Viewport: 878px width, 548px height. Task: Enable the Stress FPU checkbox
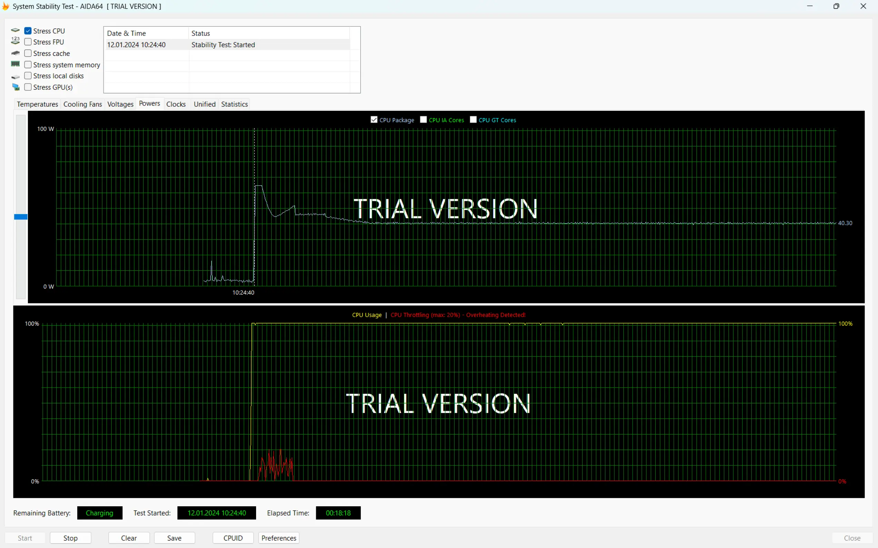pyautogui.click(x=28, y=42)
